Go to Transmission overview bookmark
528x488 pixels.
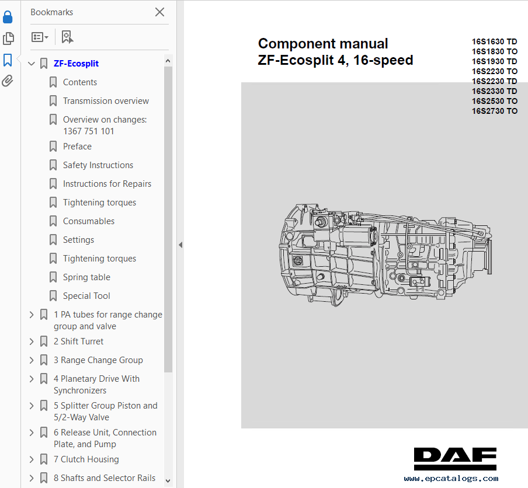pyautogui.click(x=106, y=101)
